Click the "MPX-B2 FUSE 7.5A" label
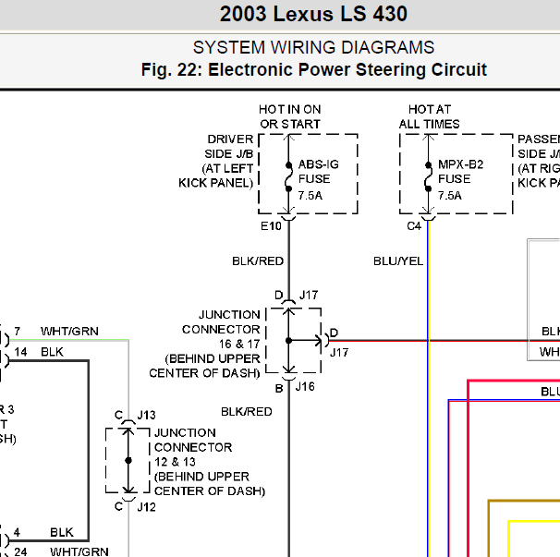 (x=460, y=180)
